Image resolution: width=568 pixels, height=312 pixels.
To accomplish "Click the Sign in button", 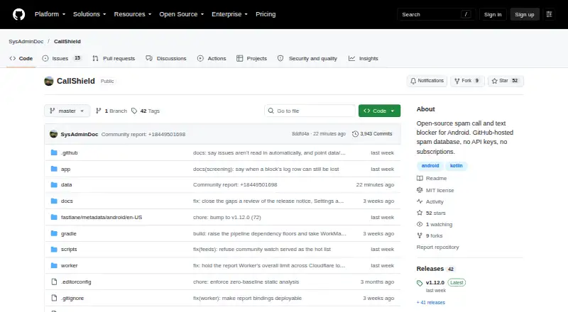I will coord(493,14).
